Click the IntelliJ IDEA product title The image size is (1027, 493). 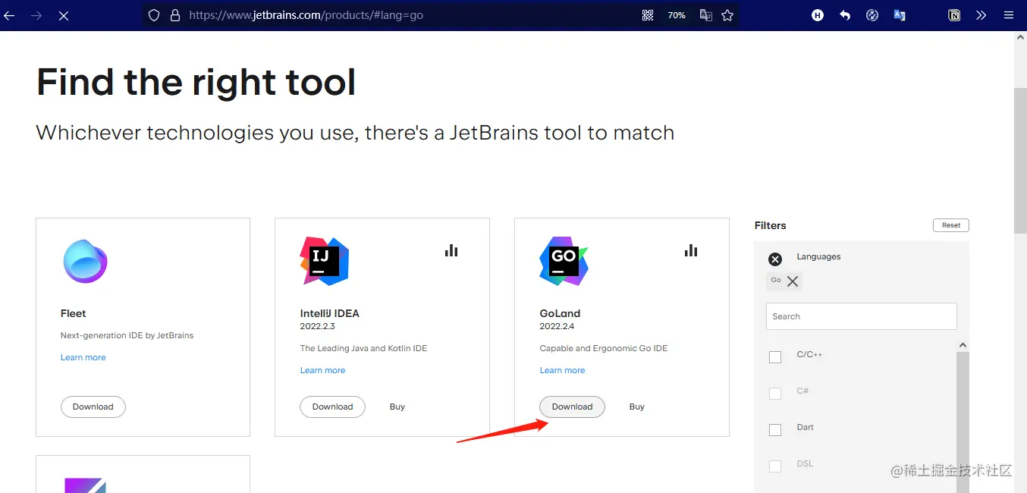point(330,313)
